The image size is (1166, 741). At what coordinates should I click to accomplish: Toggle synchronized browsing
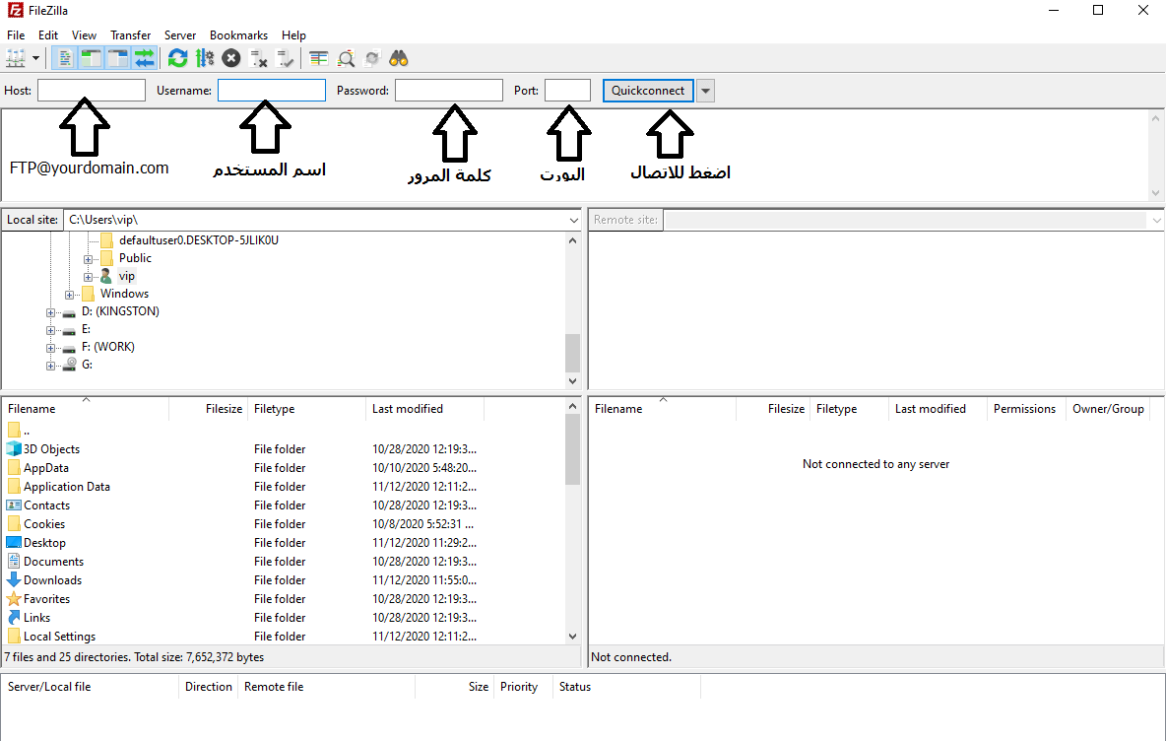pos(372,58)
